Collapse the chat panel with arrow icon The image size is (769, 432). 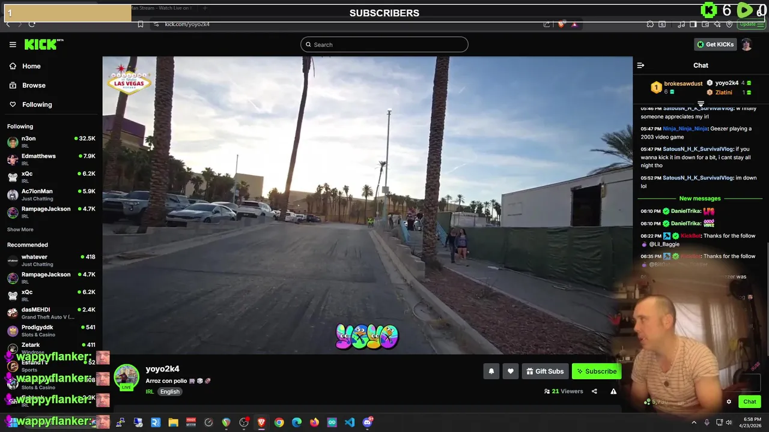640,65
